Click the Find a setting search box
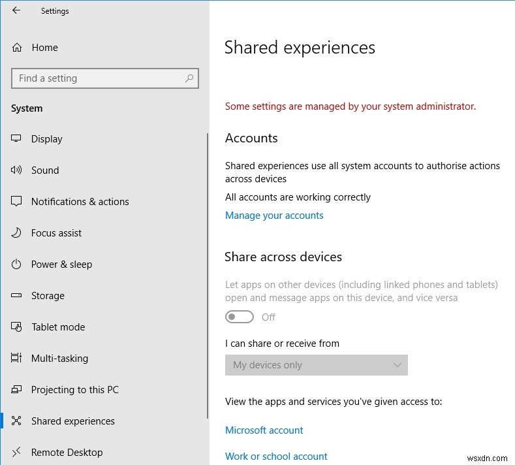515x465 pixels. coord(98,78)
